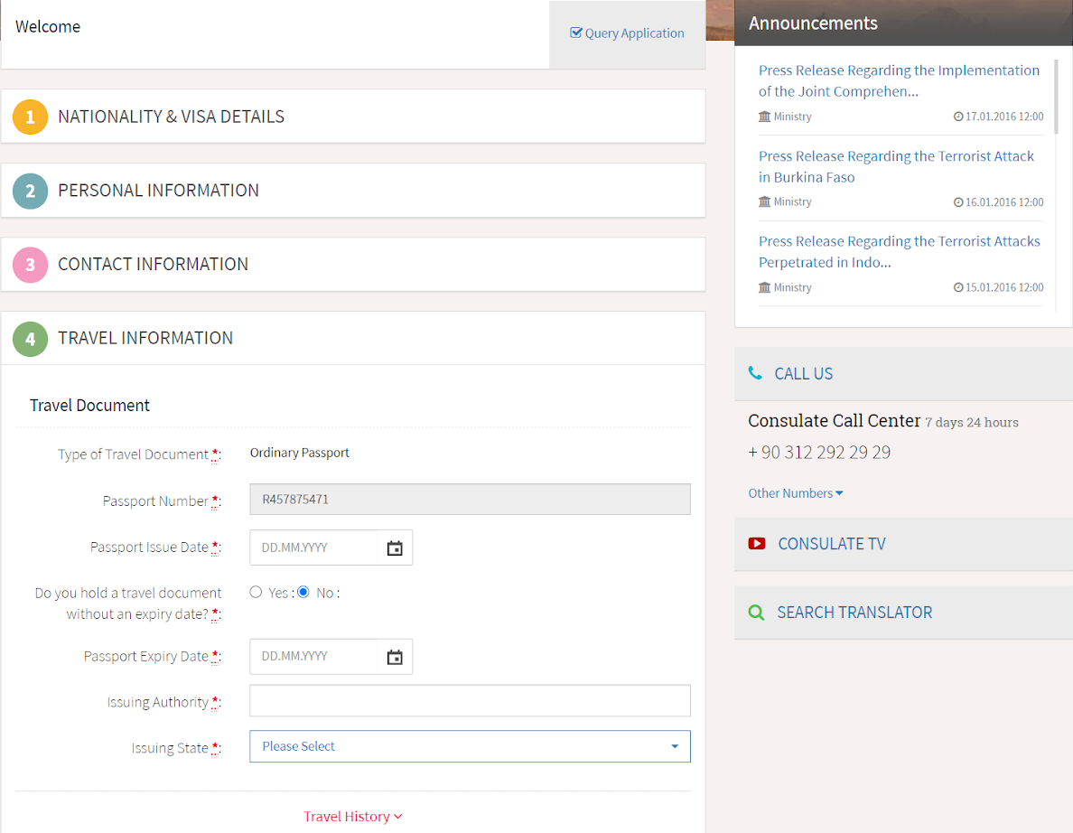Open calendar for Passport Issue Date
1073x833 pixels.
pyautogui.click(x=395, y=548)
